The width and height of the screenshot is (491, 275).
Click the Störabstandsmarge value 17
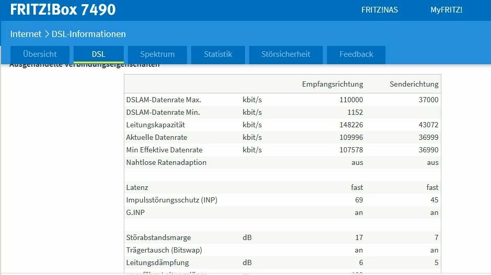coord(359,237)
